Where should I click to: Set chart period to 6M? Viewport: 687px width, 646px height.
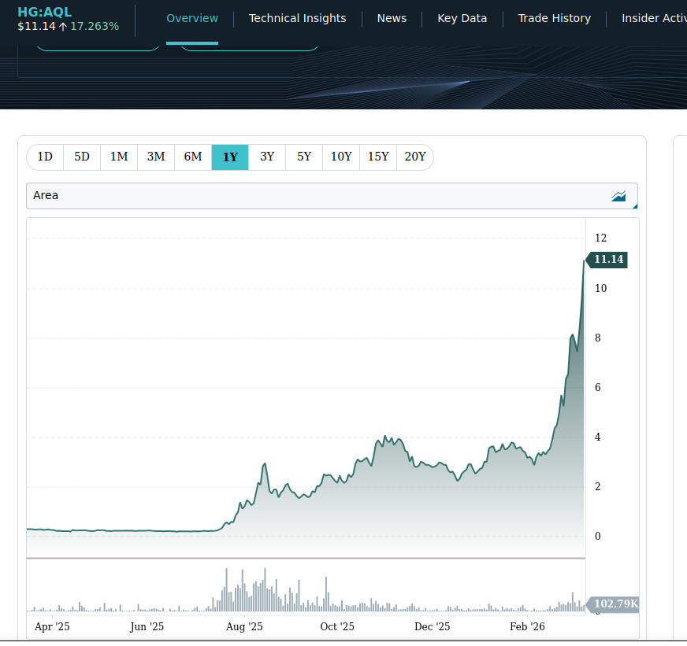click(x=193, y=157)
